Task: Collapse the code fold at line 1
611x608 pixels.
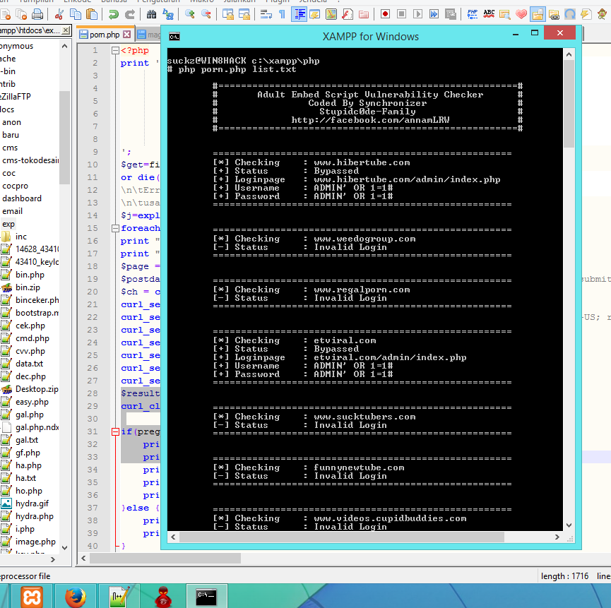Action: pyautogui.click(x=115, y=50)
